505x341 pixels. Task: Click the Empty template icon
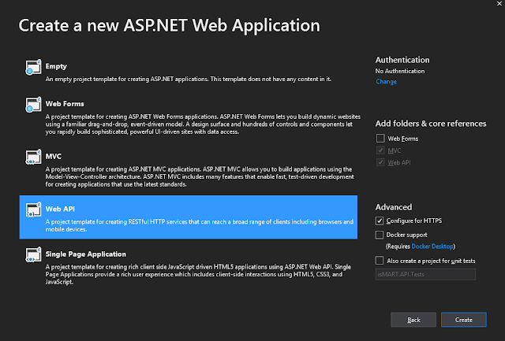[33, 67]
